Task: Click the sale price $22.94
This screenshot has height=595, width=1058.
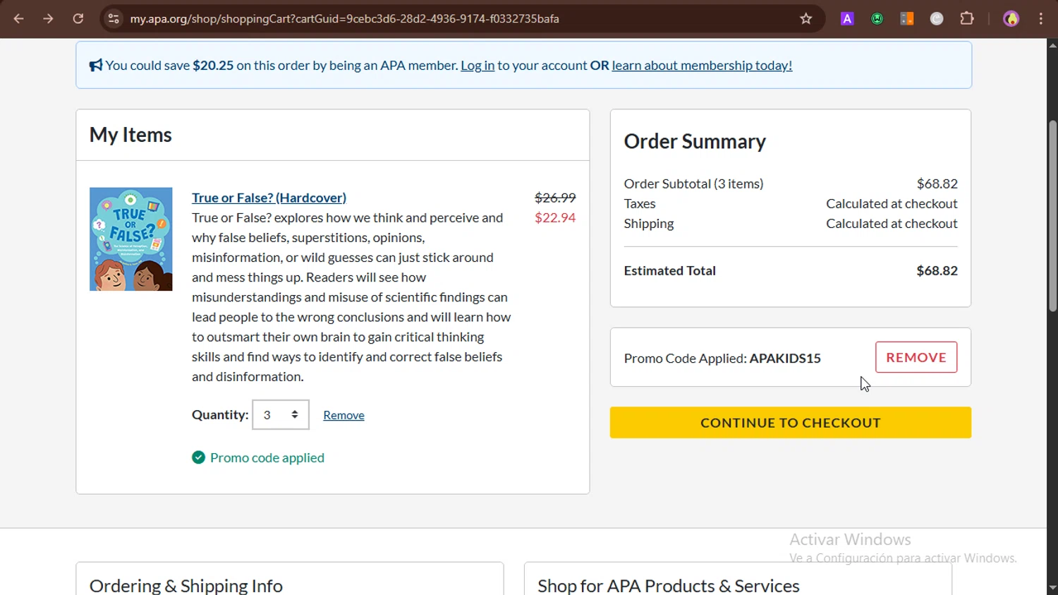Action: [555, 217]
